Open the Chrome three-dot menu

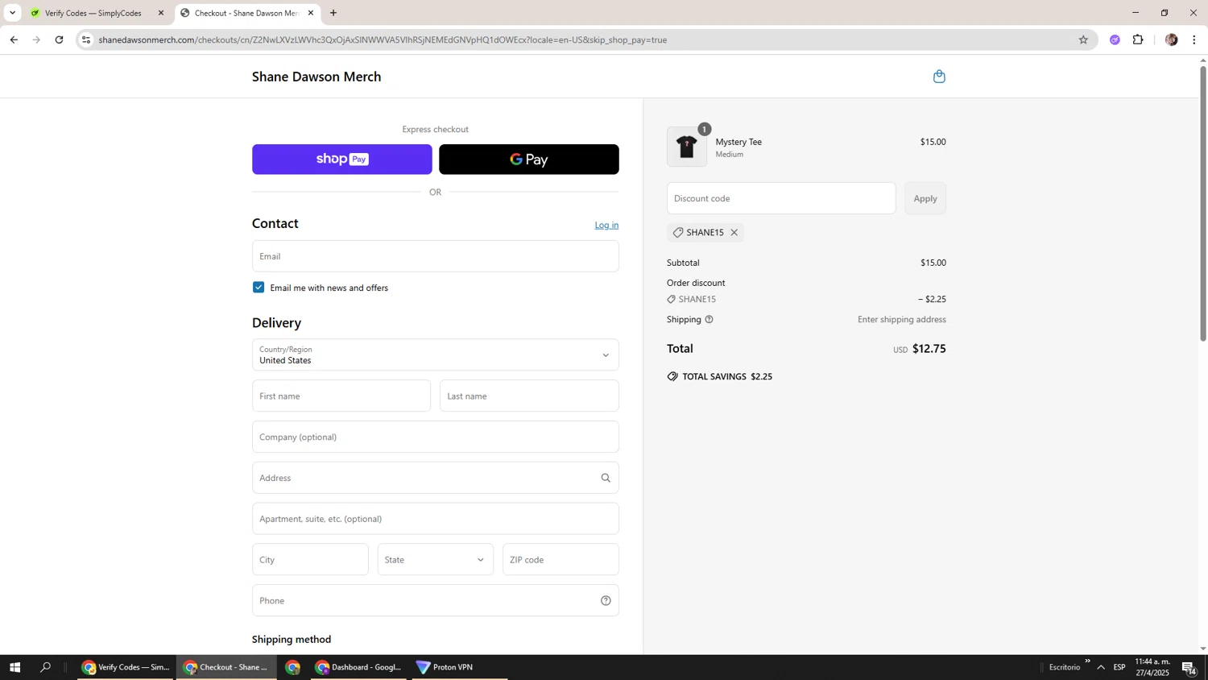click(1194, 39)
